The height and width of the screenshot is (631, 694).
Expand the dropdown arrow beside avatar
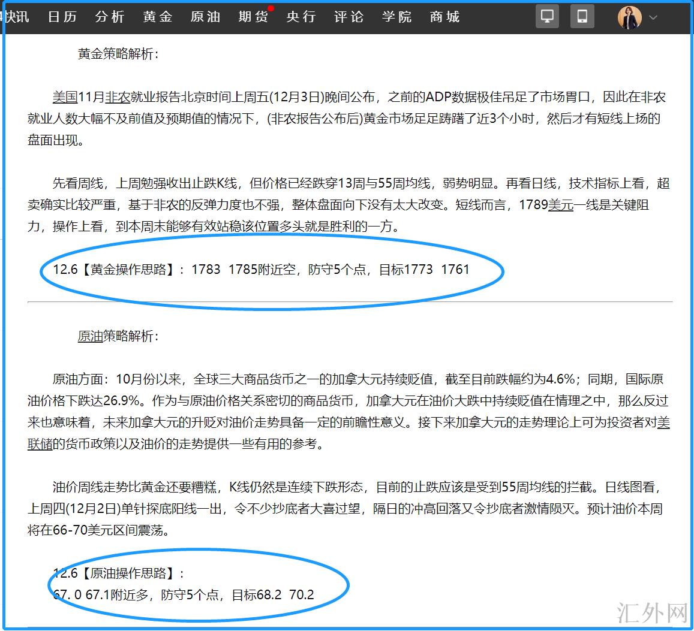point(654,17)
